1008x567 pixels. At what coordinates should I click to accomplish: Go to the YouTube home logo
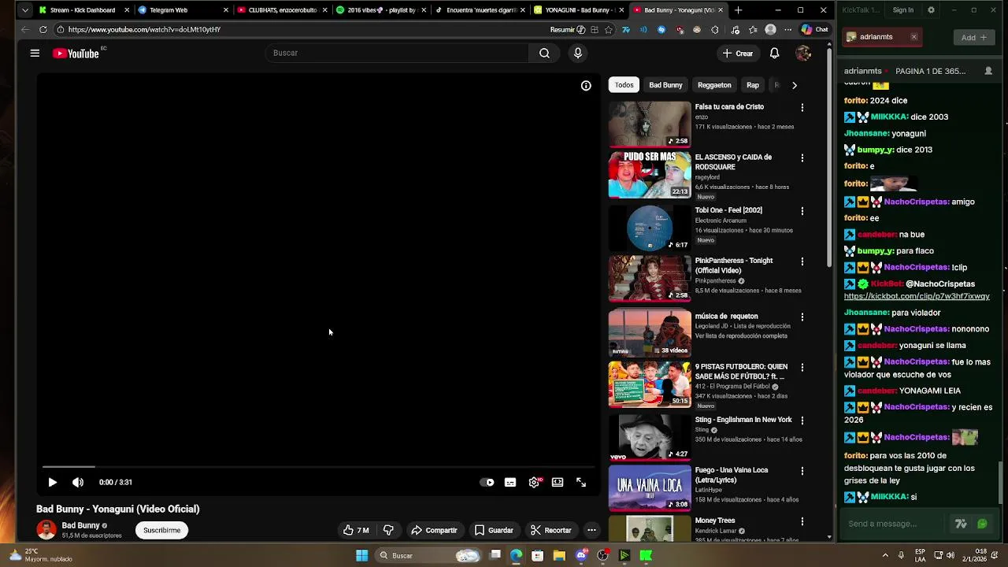coord(76,54)
